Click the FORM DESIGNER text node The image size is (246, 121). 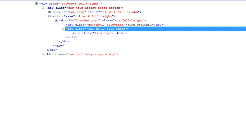click(140, 25)
